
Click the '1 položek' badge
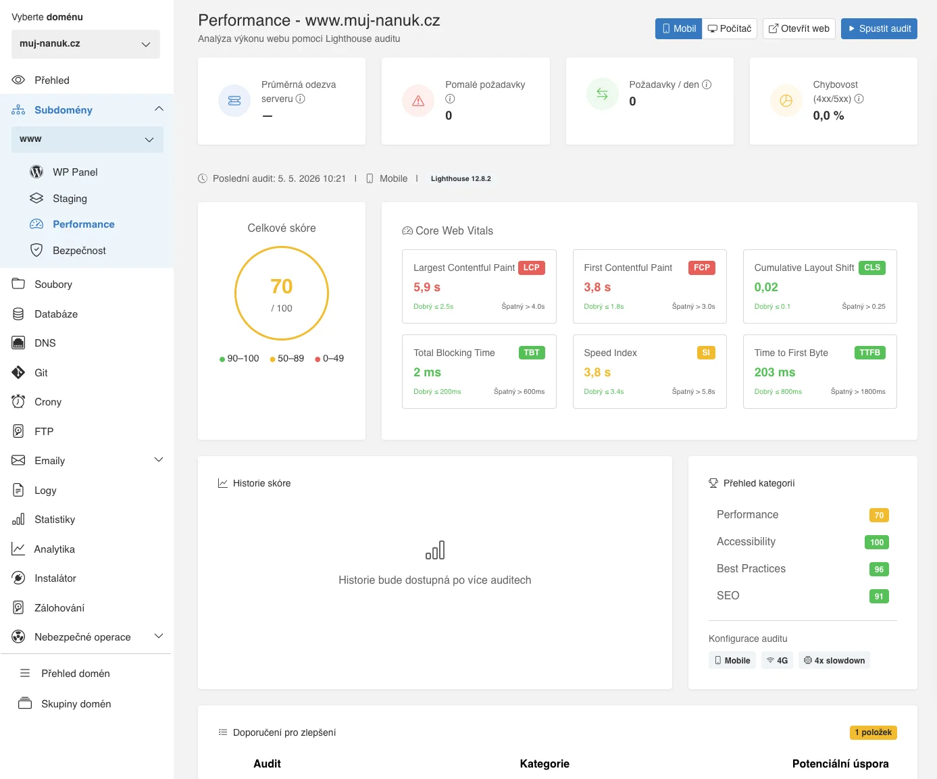[x=873, y=732]
